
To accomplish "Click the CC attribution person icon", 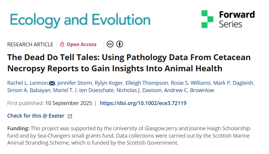I will (119, 44).
